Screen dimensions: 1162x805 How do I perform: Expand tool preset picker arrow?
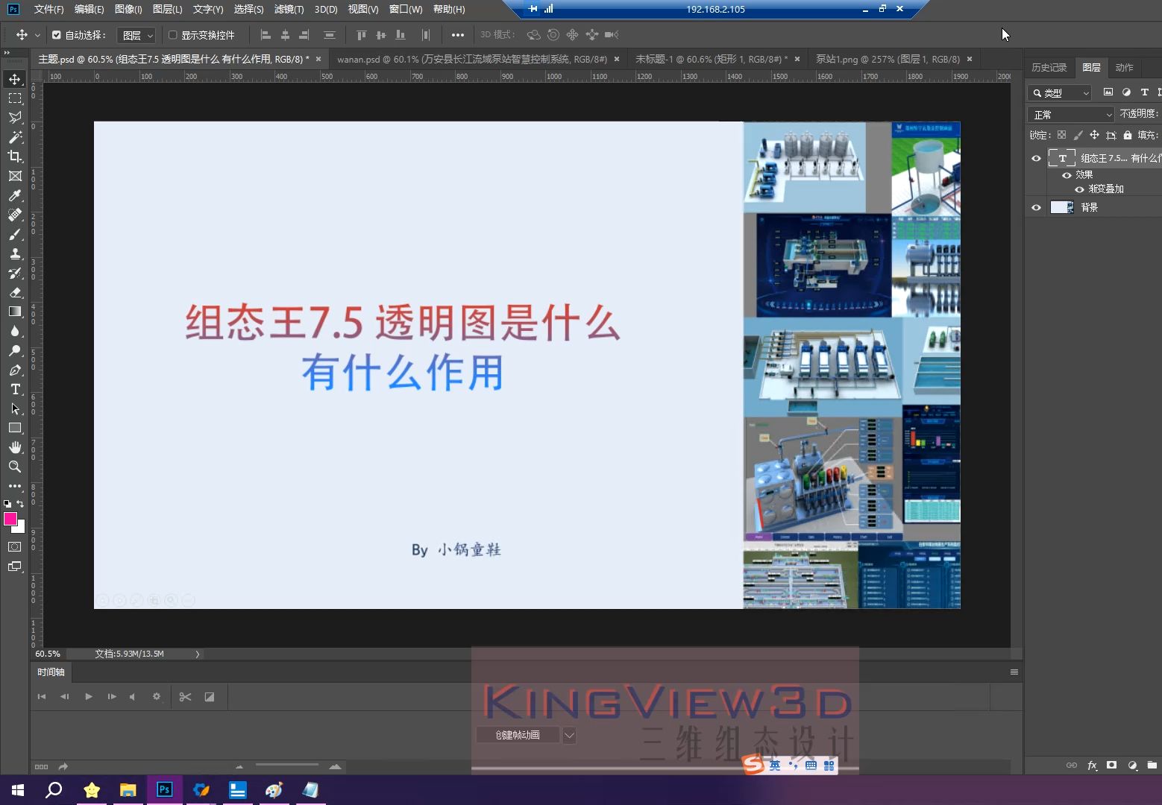(x=37, y=35)
